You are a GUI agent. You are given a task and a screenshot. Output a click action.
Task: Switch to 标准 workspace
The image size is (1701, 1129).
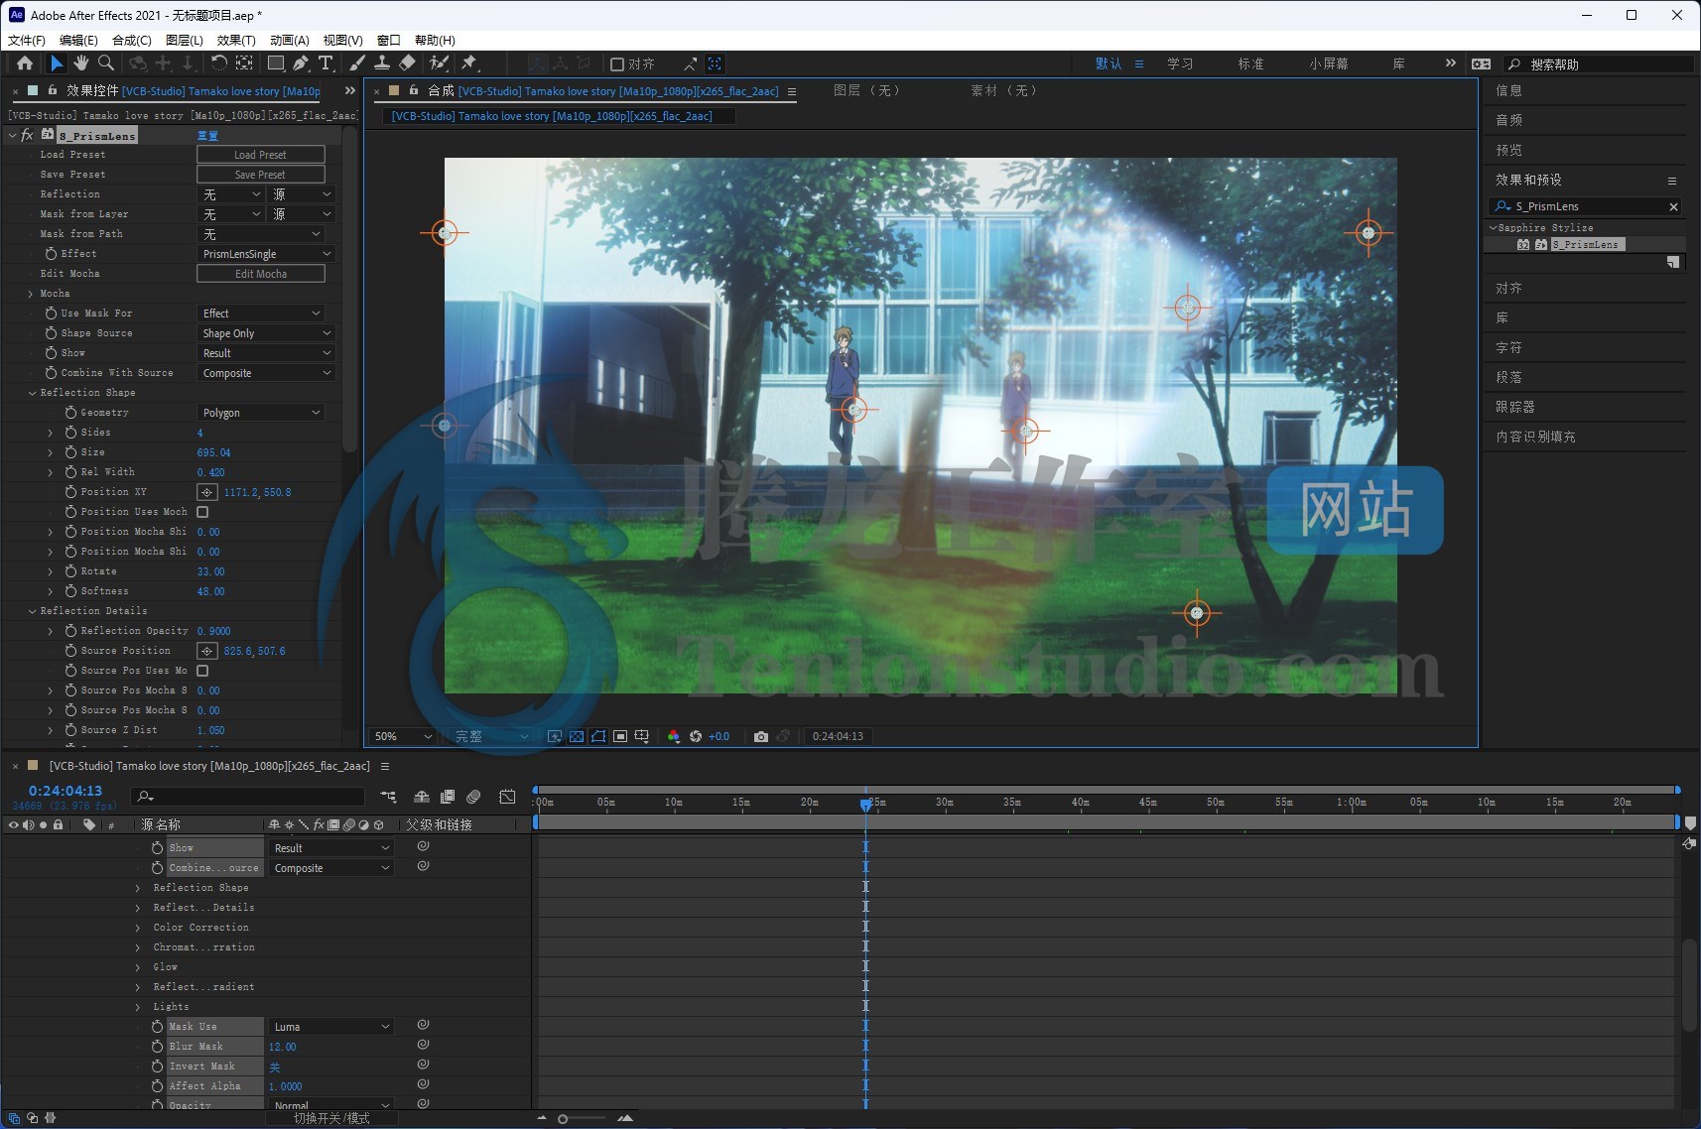click(1250, 63)
